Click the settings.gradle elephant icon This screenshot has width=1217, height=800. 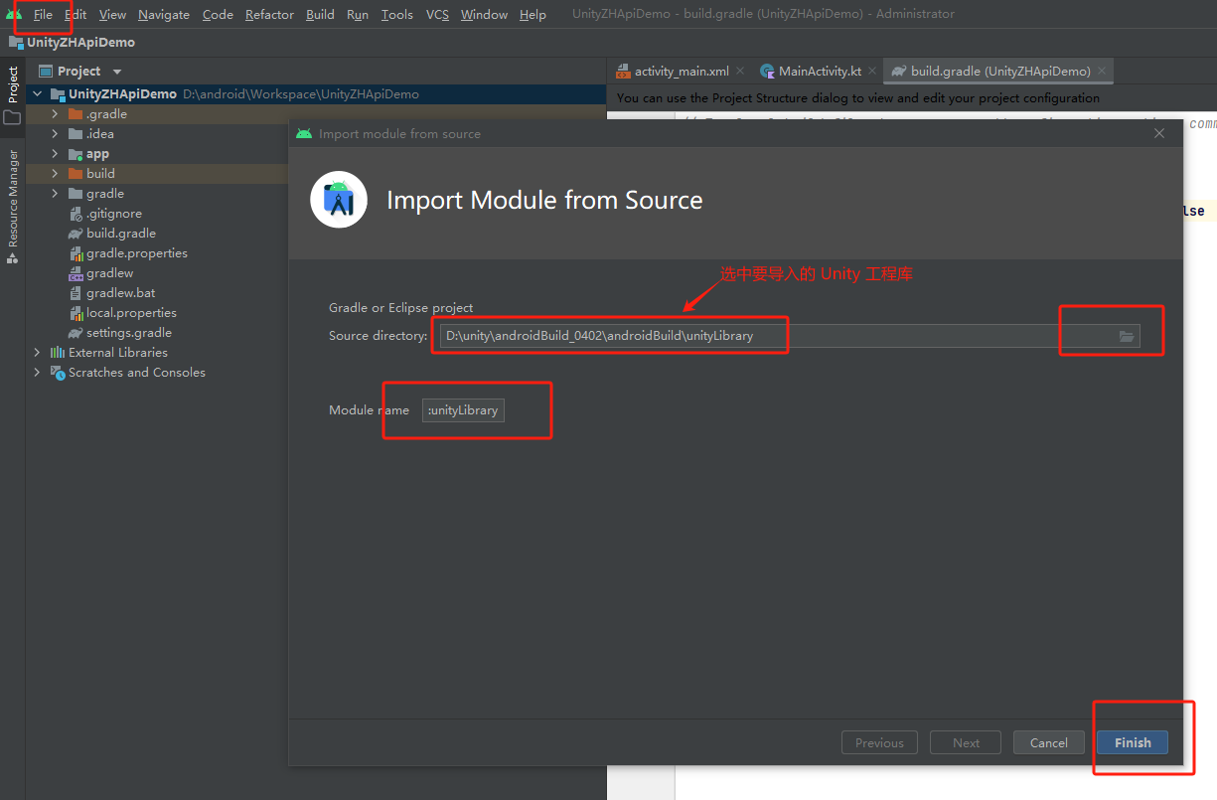point(76,333)
